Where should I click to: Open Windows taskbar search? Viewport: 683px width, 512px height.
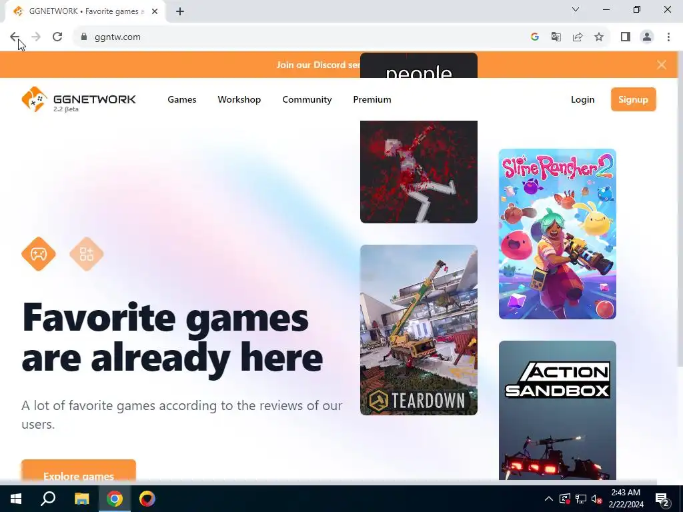[48, 499]
